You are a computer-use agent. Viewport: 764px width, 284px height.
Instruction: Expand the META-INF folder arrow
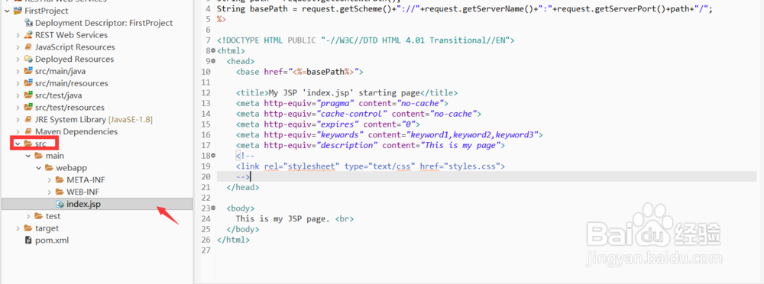(50, 179)
